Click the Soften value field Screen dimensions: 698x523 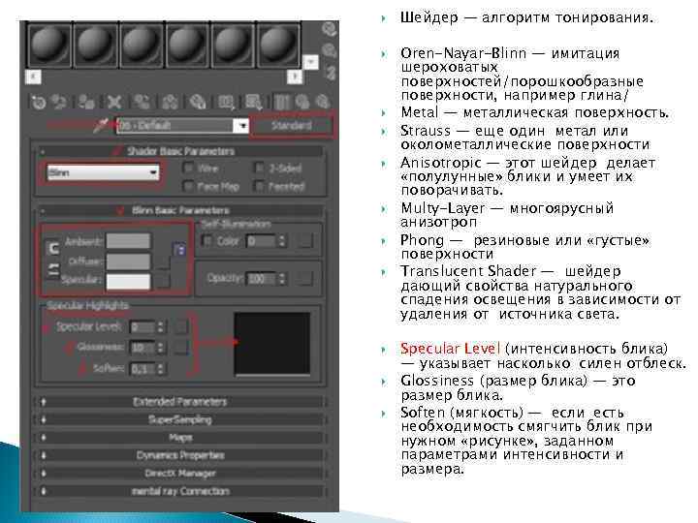click(x=142, y=368)
